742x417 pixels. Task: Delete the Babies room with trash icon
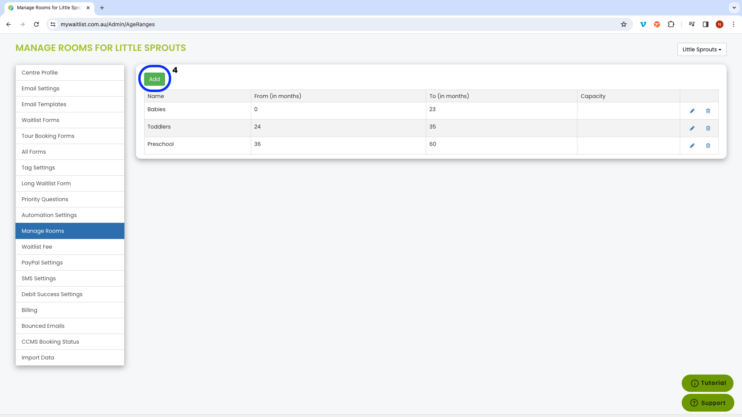(x=708, y=111)
